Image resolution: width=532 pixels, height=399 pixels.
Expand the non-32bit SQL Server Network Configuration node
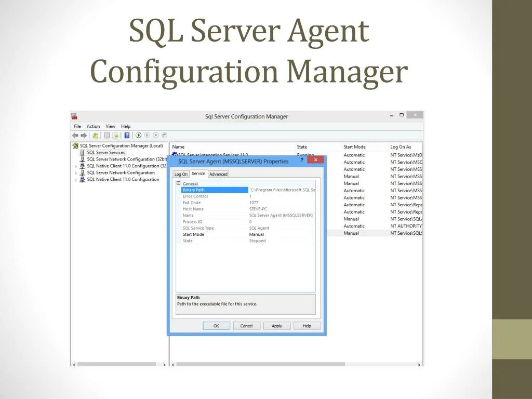coord(76,173)
